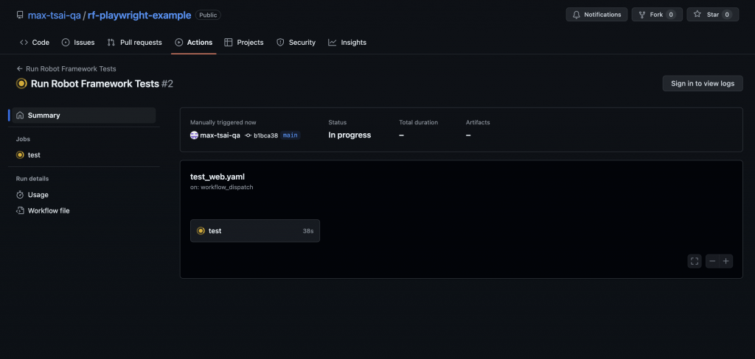Viewport: 755px width, 359px height.
Task: Click the yellow status icon of sidebar test job
Action: click(20, 154)
